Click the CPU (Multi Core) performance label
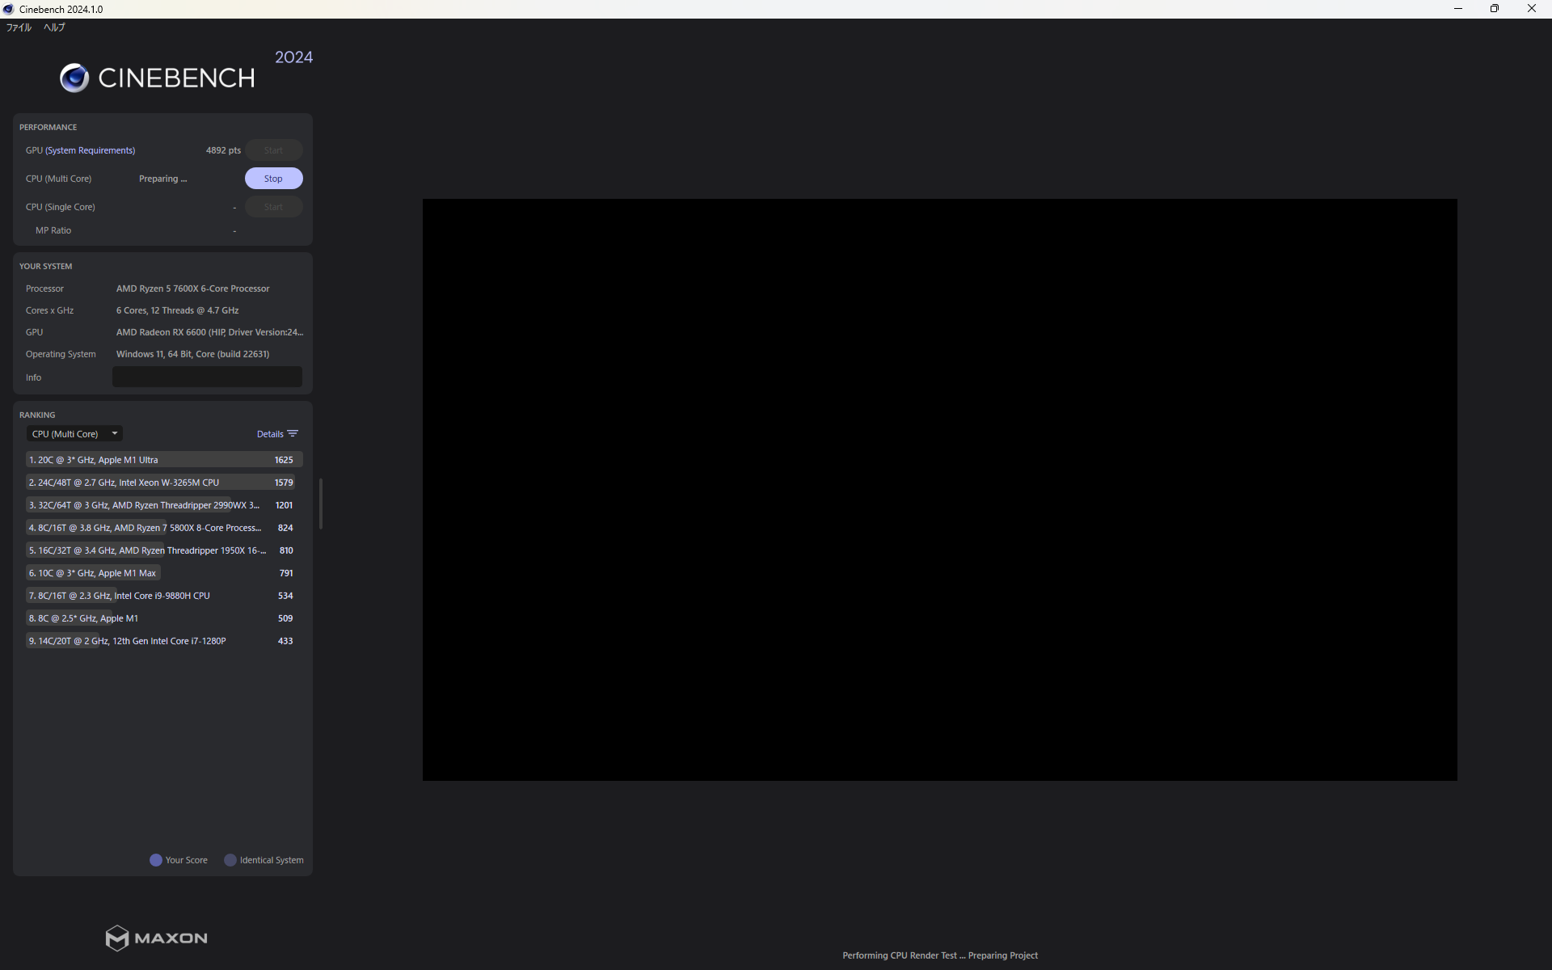This screenshot has width=1552, height=970. (x=58, y=179)
